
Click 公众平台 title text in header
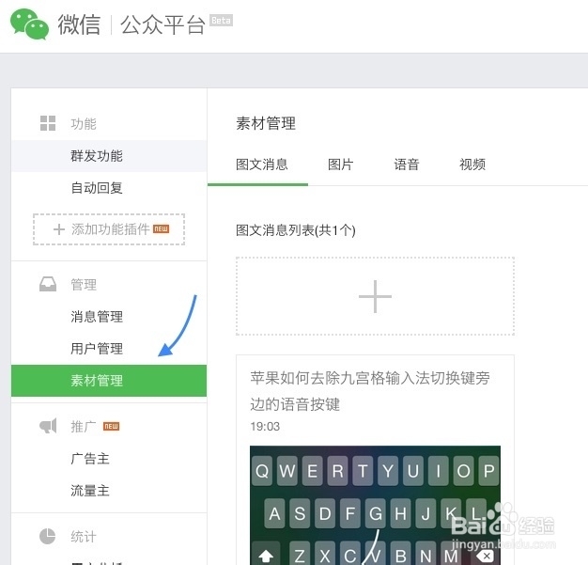162,24
